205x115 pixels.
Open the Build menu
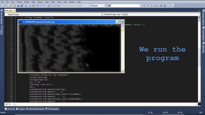tap(33, 2)
